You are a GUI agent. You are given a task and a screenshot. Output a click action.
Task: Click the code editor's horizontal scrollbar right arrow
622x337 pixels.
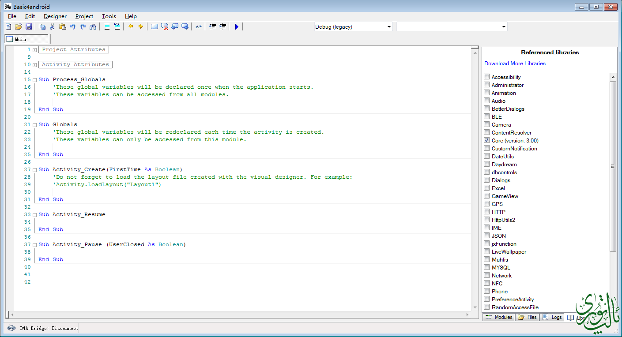click(468, 315)
